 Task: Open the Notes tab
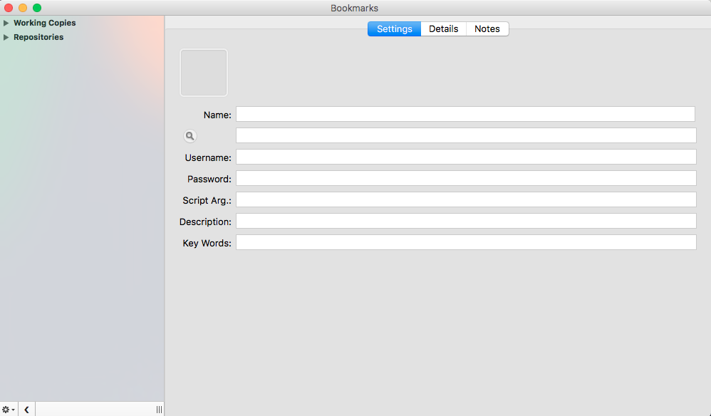pyautogui.click(x=487, y=29)
